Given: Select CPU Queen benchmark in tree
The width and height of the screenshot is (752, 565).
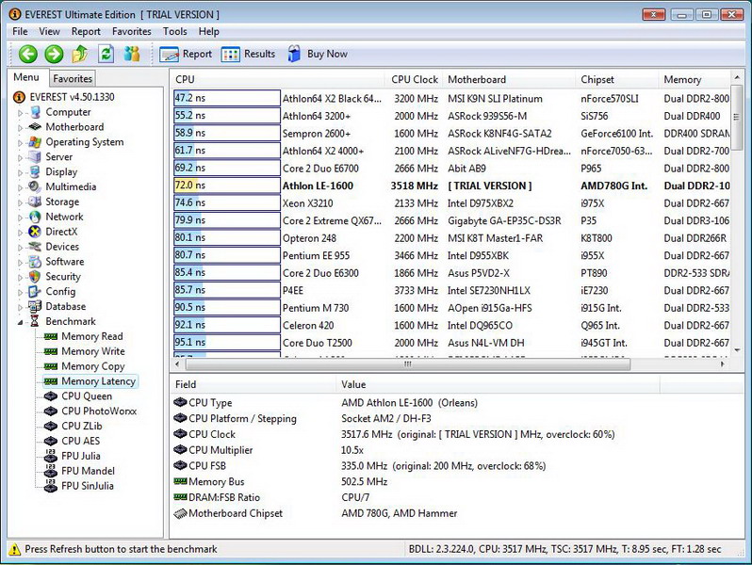Looking at the screenshot, I should click(x=87, y=396).
